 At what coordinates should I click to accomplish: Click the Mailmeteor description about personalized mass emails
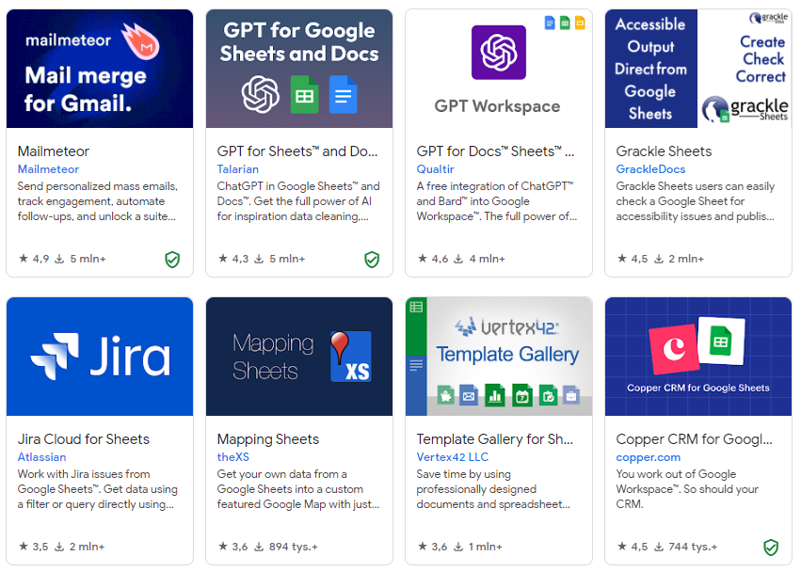coord(98,201)
